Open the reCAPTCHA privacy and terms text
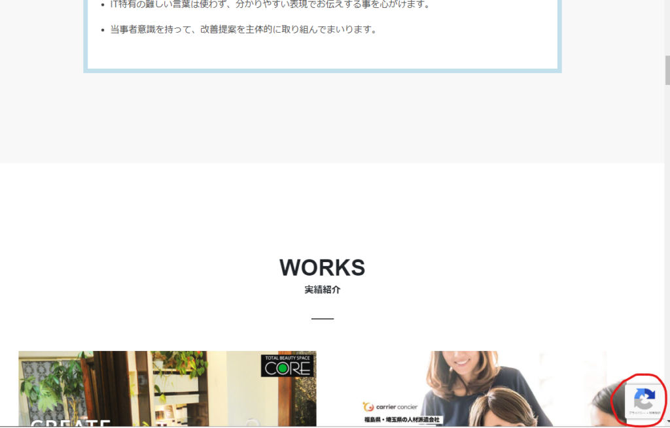The width and height of the screenshot is (670, 428). point(644,414)
